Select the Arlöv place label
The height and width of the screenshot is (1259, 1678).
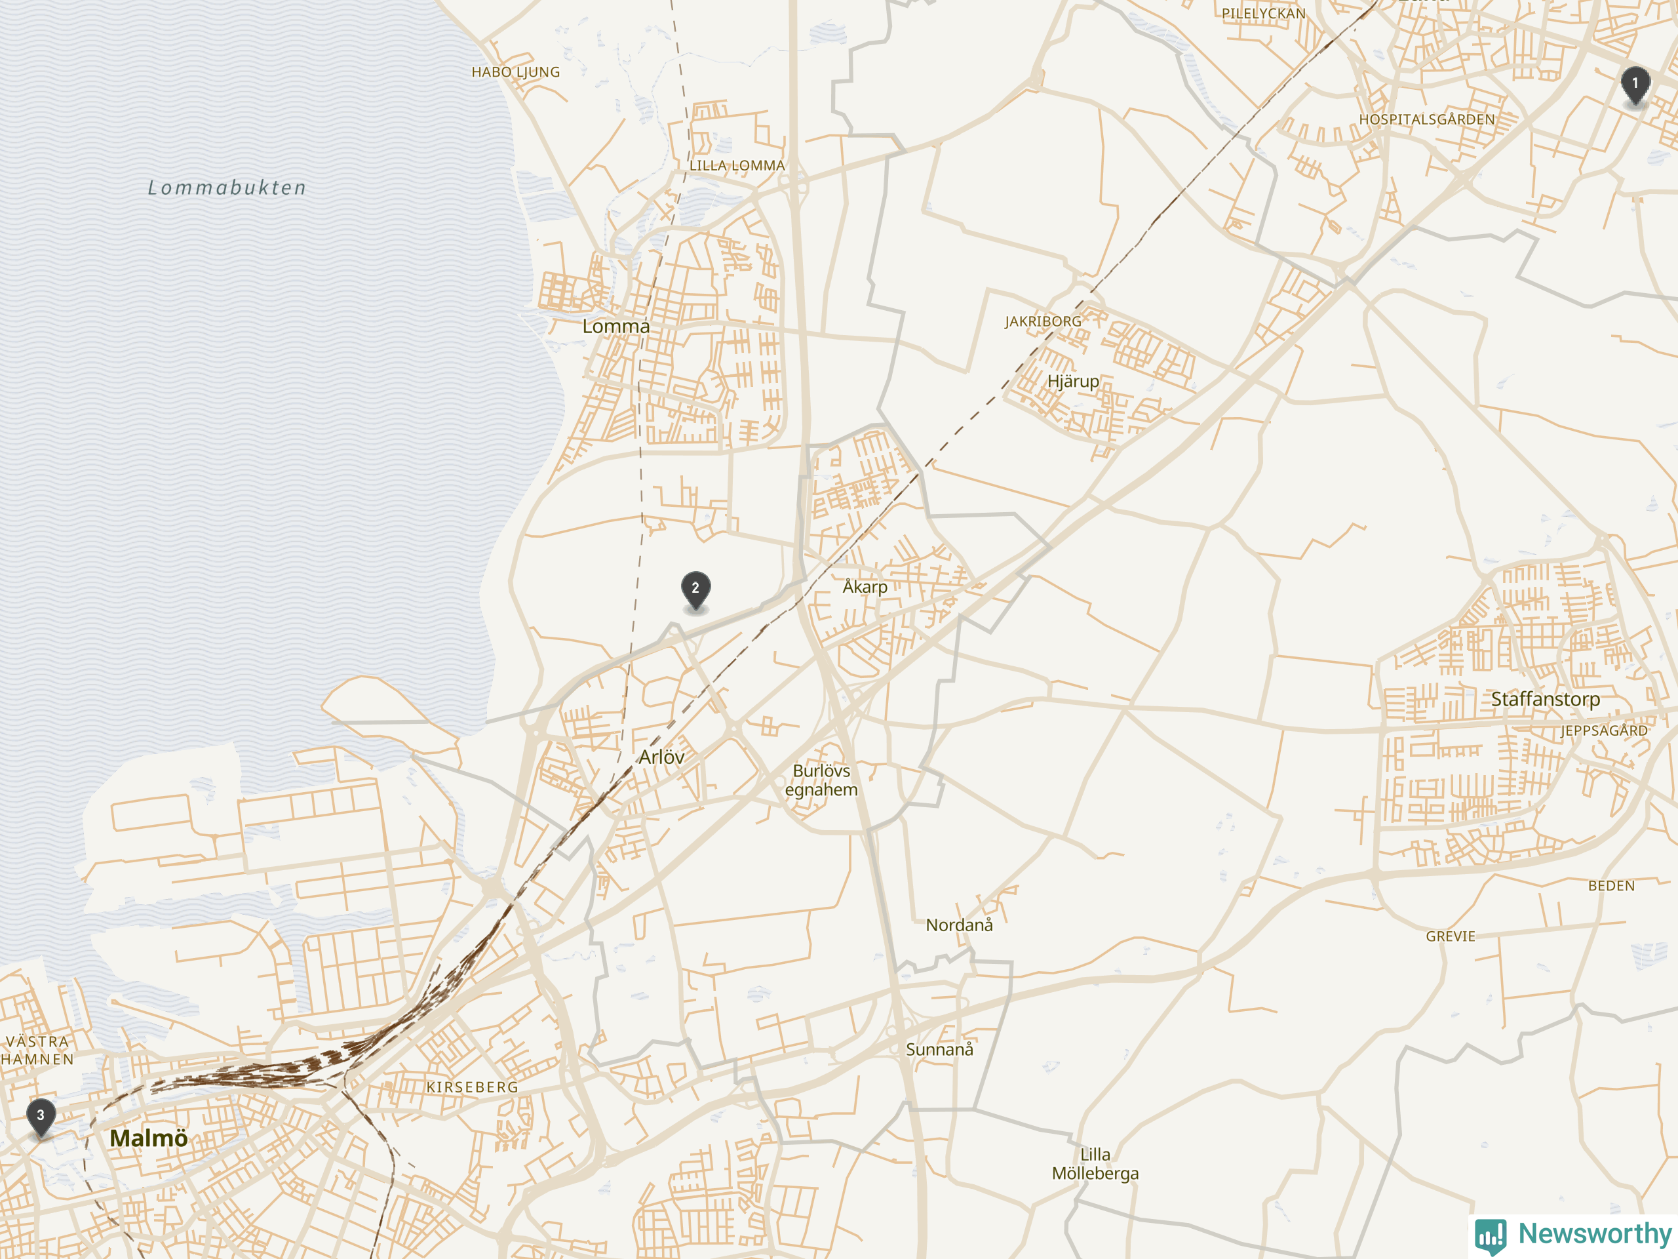pos(661,757)
